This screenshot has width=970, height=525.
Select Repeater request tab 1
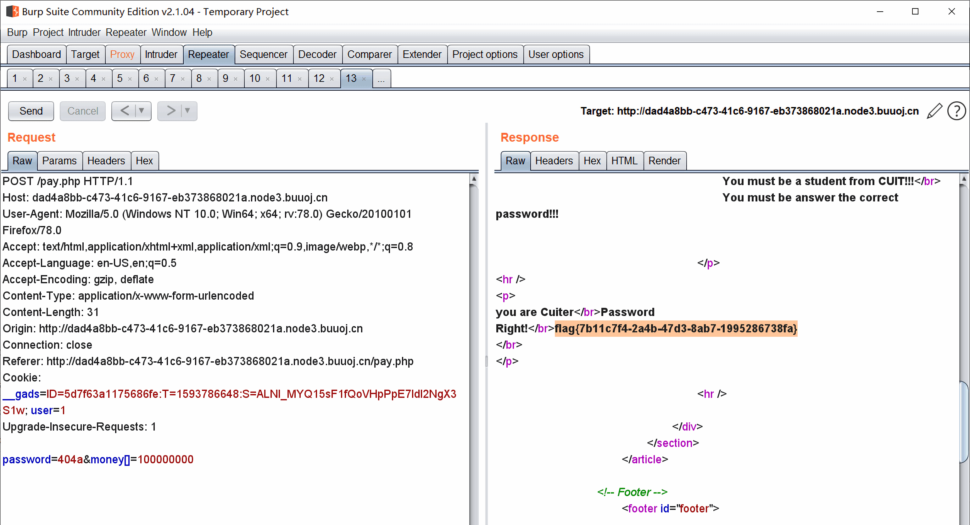15,78
